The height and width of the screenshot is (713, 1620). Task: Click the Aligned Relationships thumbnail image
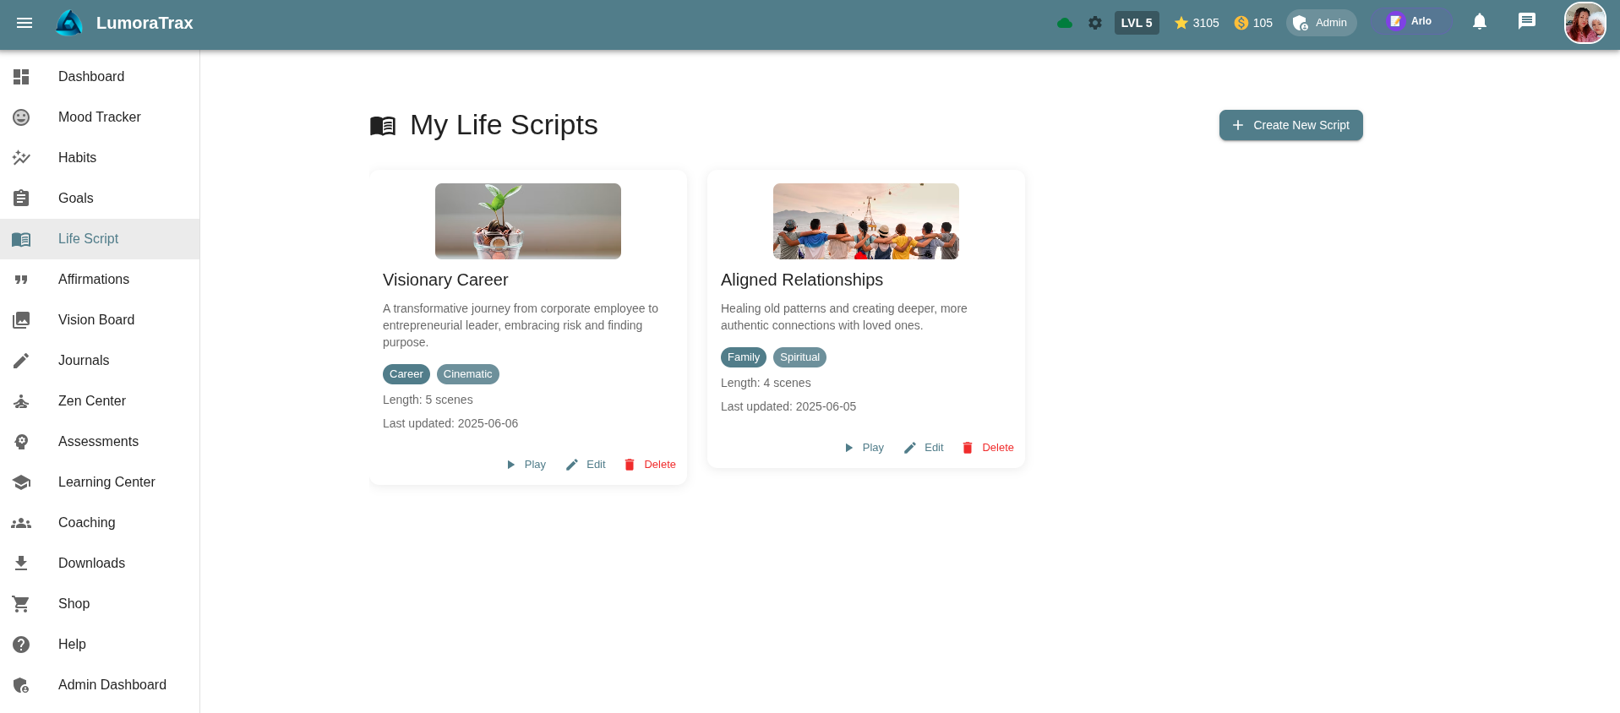click(865, 221)
